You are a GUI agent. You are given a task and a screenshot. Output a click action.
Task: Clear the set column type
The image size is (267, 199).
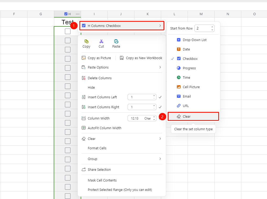tap(193, 116)
